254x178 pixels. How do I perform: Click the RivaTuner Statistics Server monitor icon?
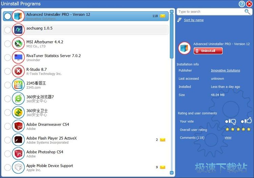pyautogui.click(x=18, y=57)
